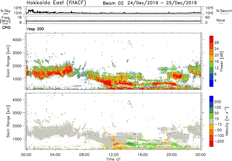
Task: Click the 28 label on the power color bar
Action: tap(216, 42)
